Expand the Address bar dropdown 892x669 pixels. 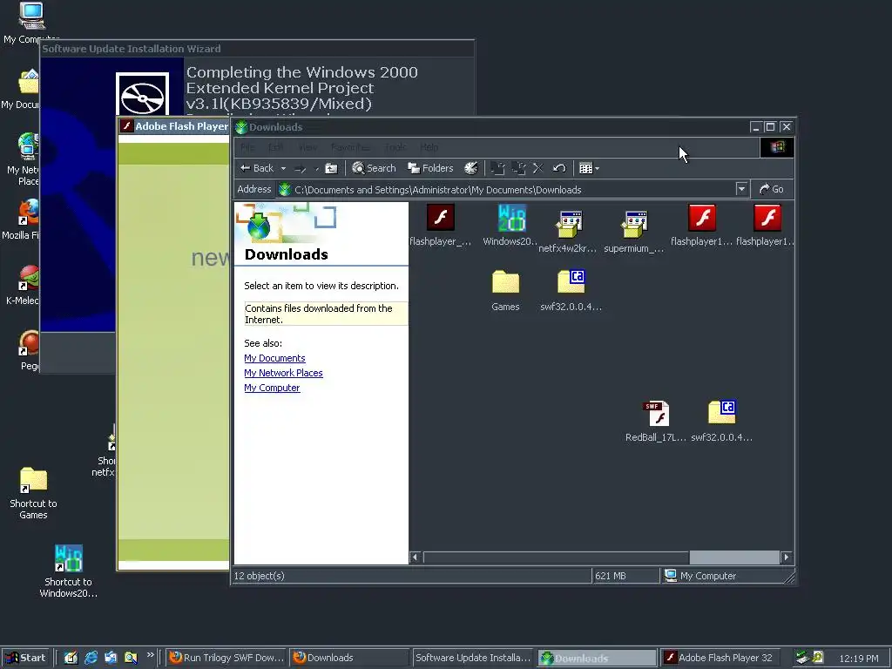pyautogui.click(x=741, y=189)
